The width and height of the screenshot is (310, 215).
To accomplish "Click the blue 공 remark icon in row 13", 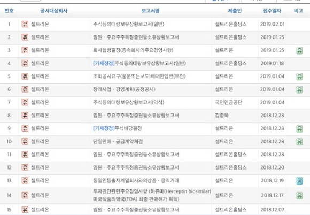I will 299,181.
